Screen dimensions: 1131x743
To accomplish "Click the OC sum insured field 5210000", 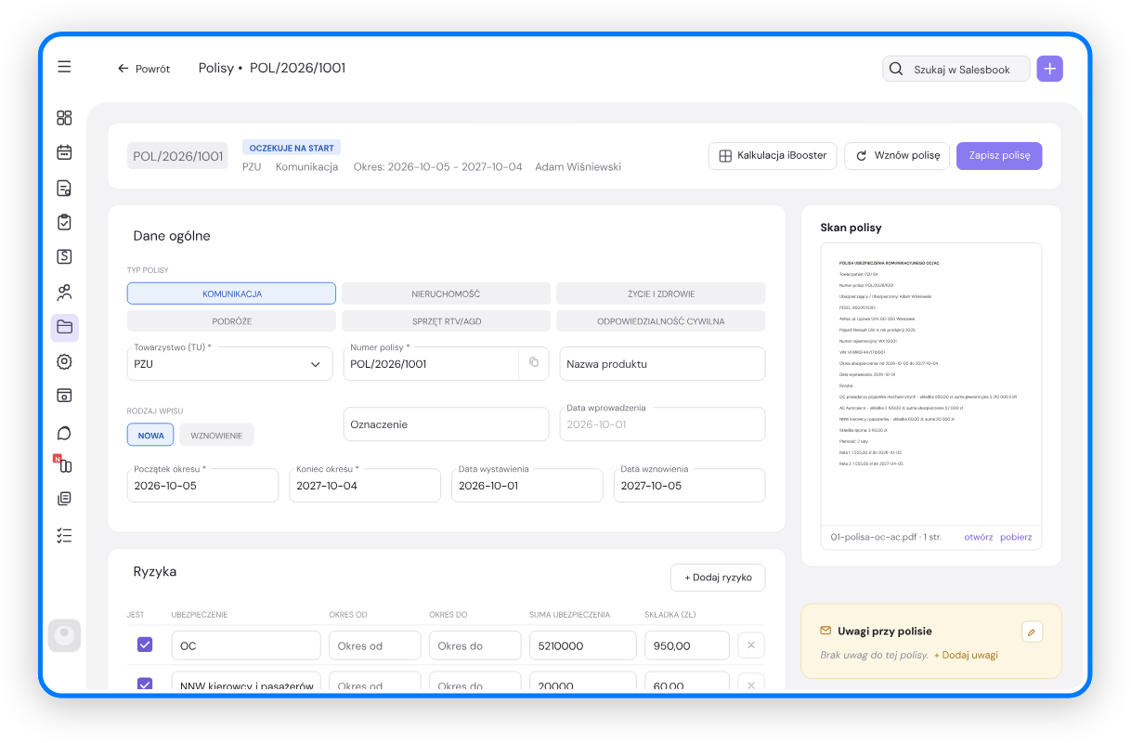I will 583,645.
